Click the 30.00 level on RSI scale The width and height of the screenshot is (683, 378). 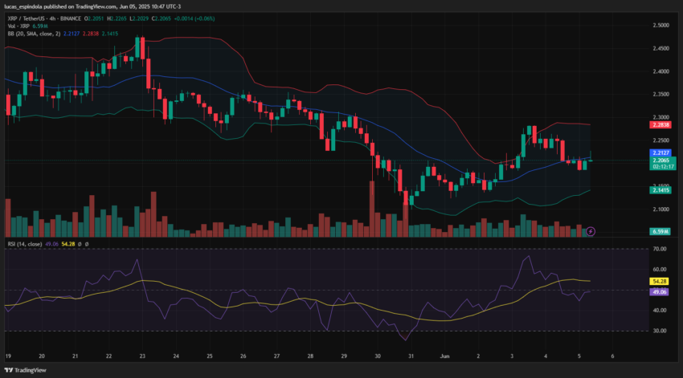[660, 331]
